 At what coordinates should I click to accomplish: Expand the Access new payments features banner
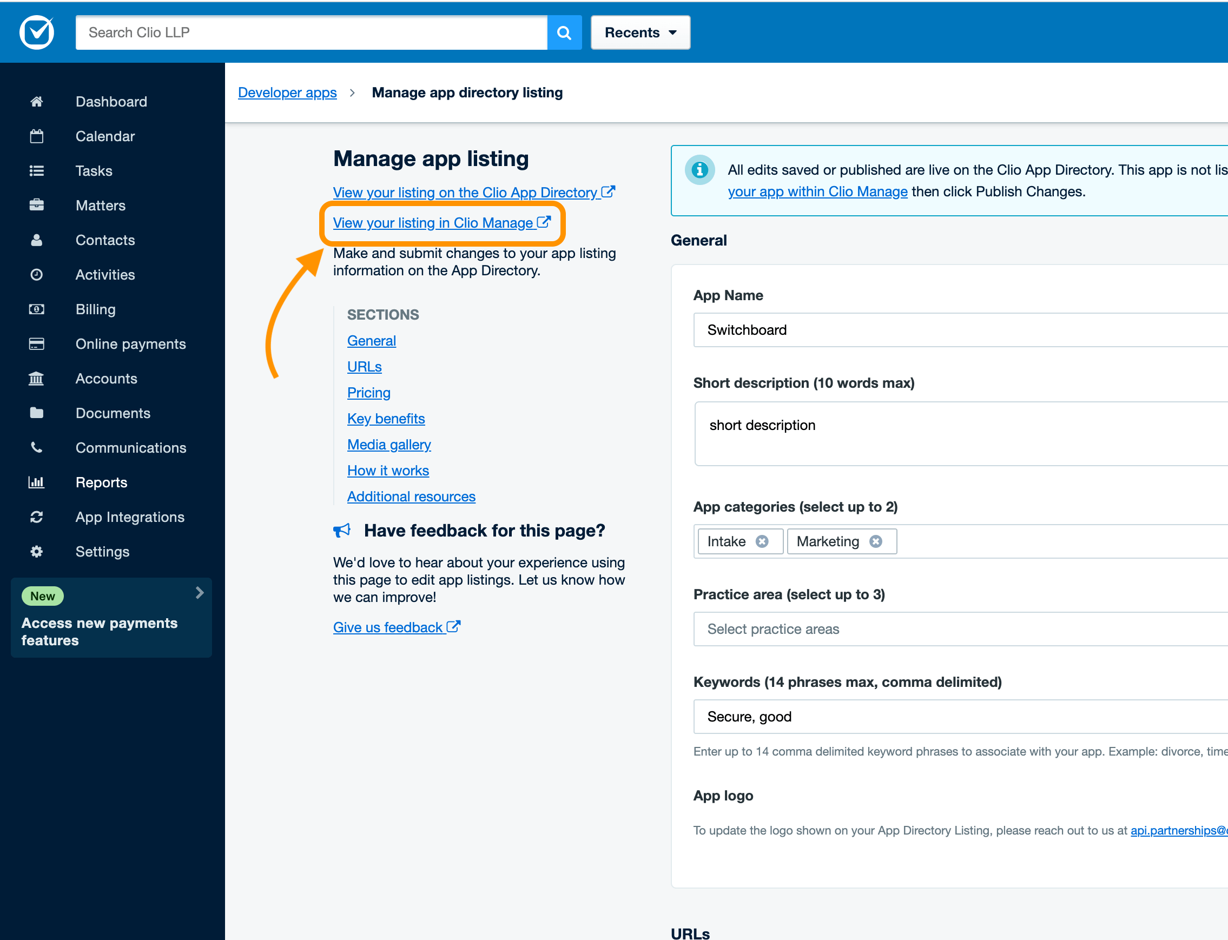pos(200,593)
